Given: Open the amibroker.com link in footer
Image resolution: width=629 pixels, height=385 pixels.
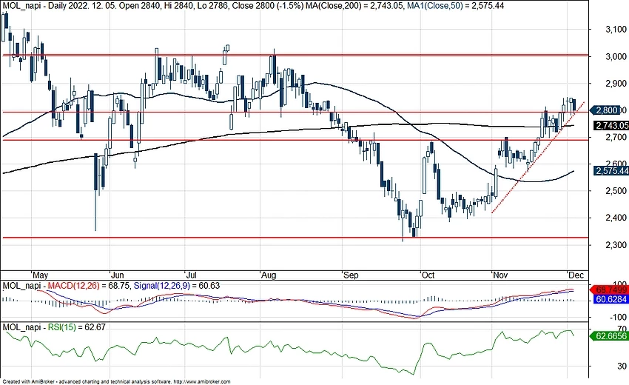Looking at the screenshot, I should 203,382.
